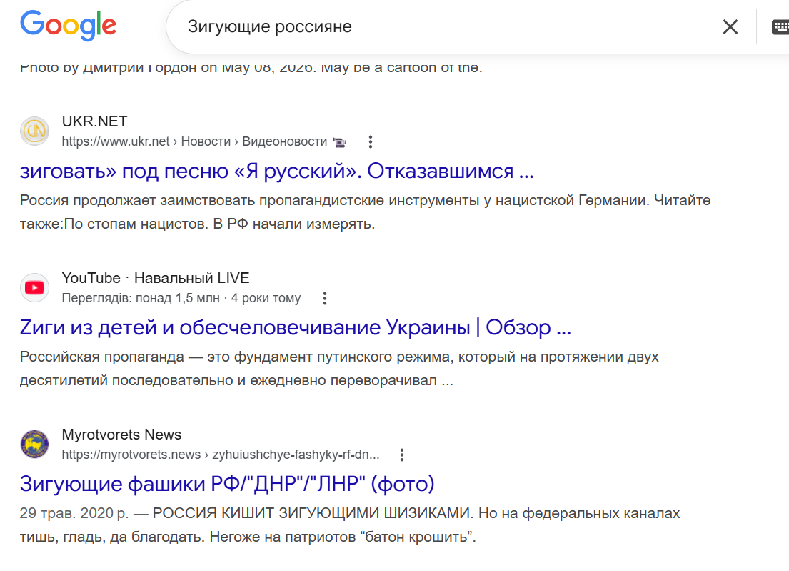789x571 pixels.
Task: Click the YouTube favicon icon
Action: pos(35,287)
